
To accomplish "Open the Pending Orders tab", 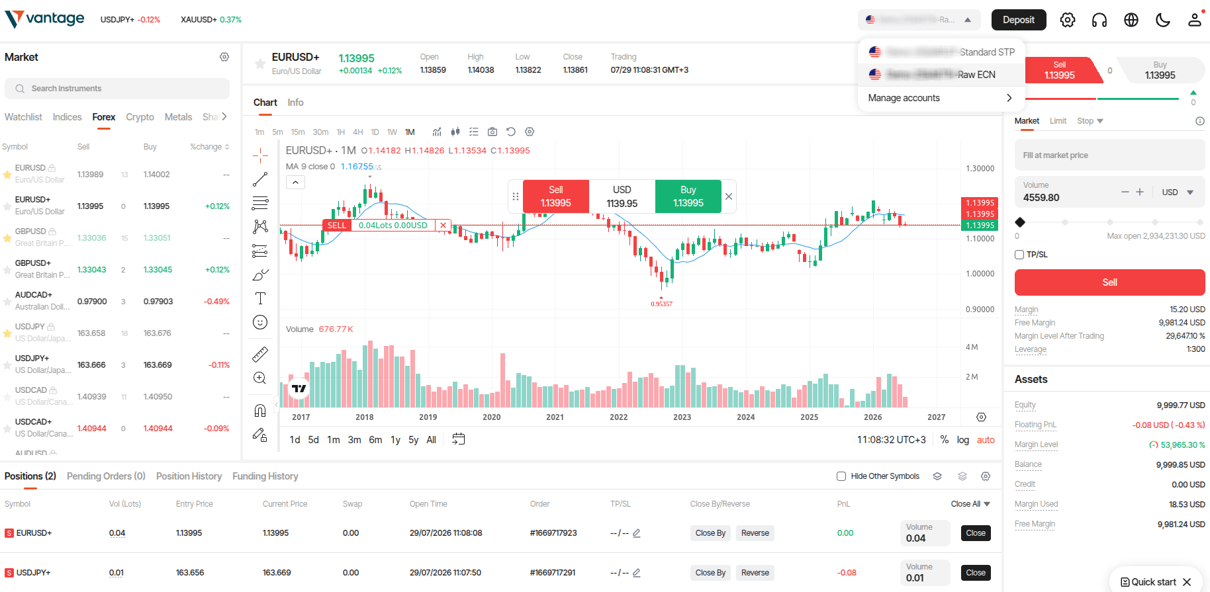I will pyautogui.click(x=106, y=476).
